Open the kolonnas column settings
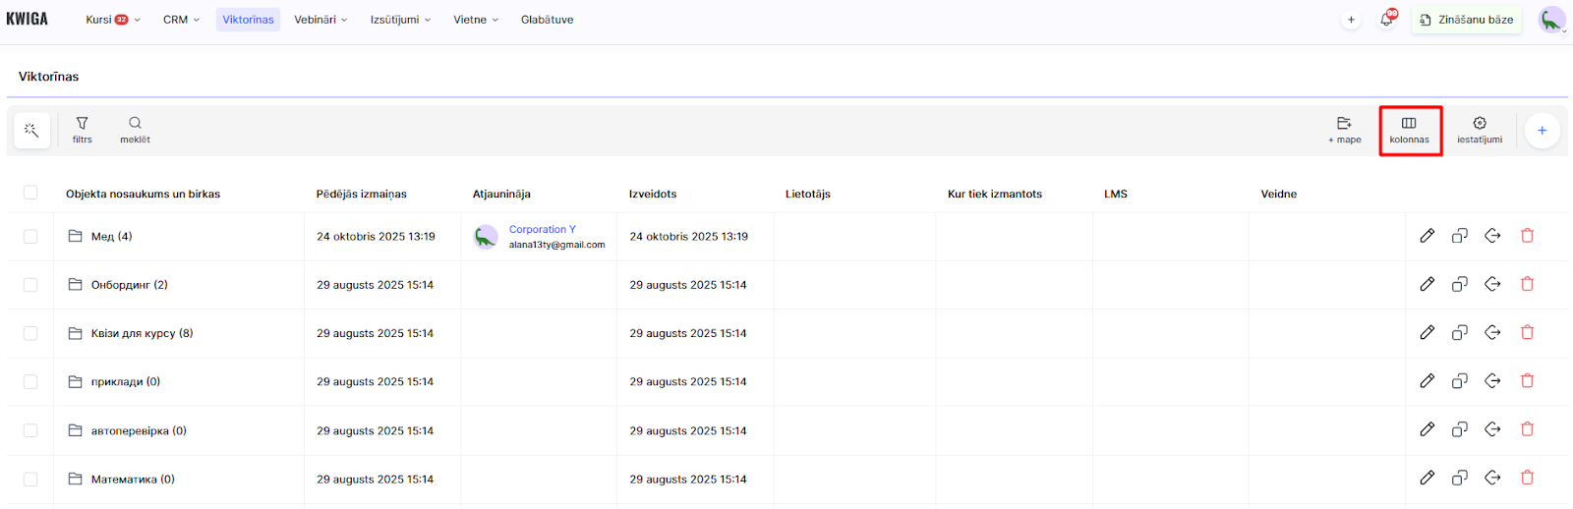This screenshot has width=1573, height=509. 1409,130
